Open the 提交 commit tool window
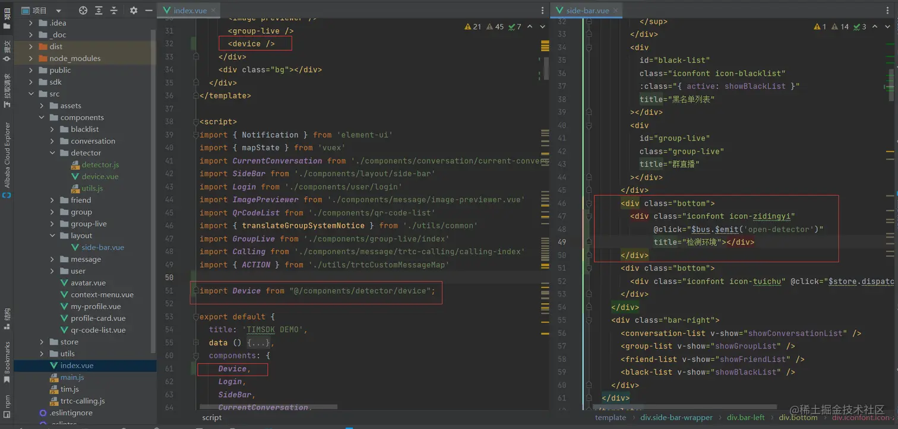The height and width of the screenshot is (429, 898). click(x=7, y=50)
